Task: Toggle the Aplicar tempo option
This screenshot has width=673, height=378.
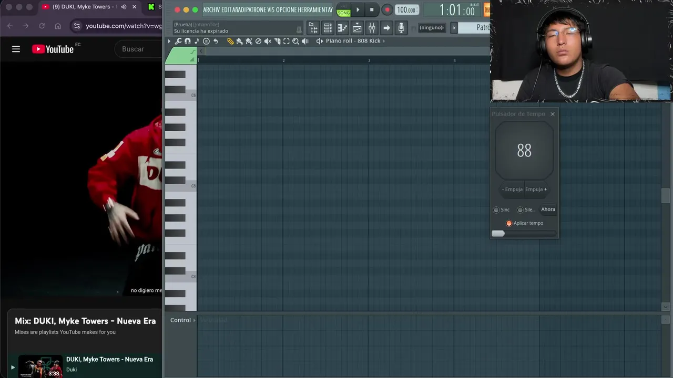Action: coord(508,223)
